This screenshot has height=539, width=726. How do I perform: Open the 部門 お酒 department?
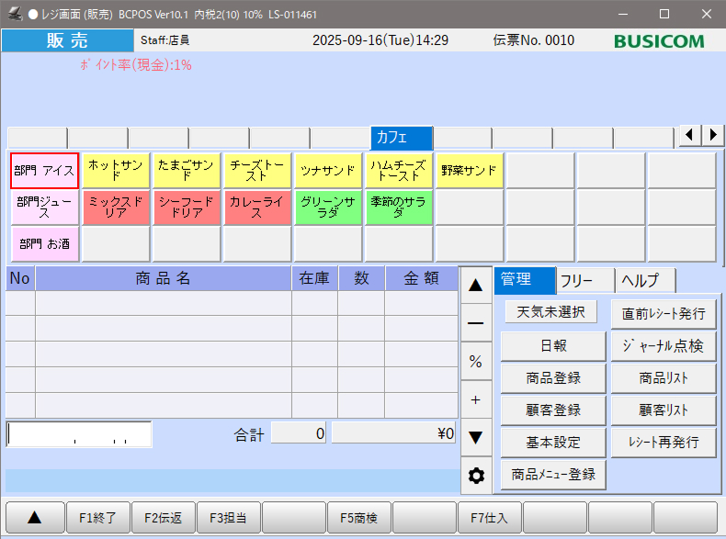coord(44,244)
